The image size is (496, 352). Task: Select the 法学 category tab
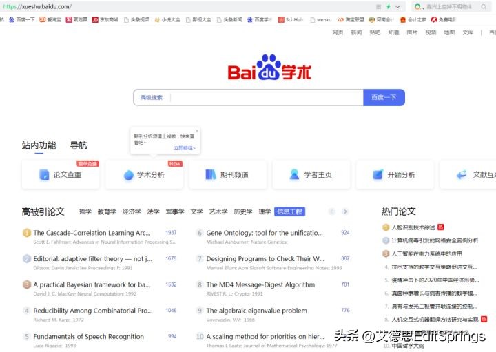(153, 211)
